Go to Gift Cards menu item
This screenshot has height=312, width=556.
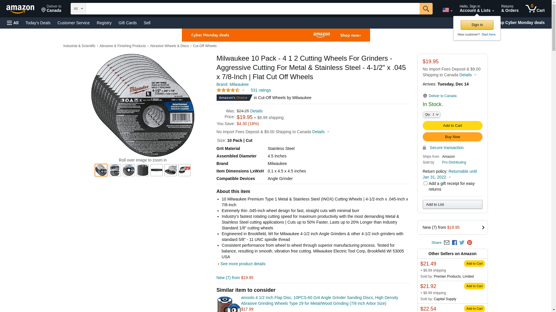[x=127, y=23]
